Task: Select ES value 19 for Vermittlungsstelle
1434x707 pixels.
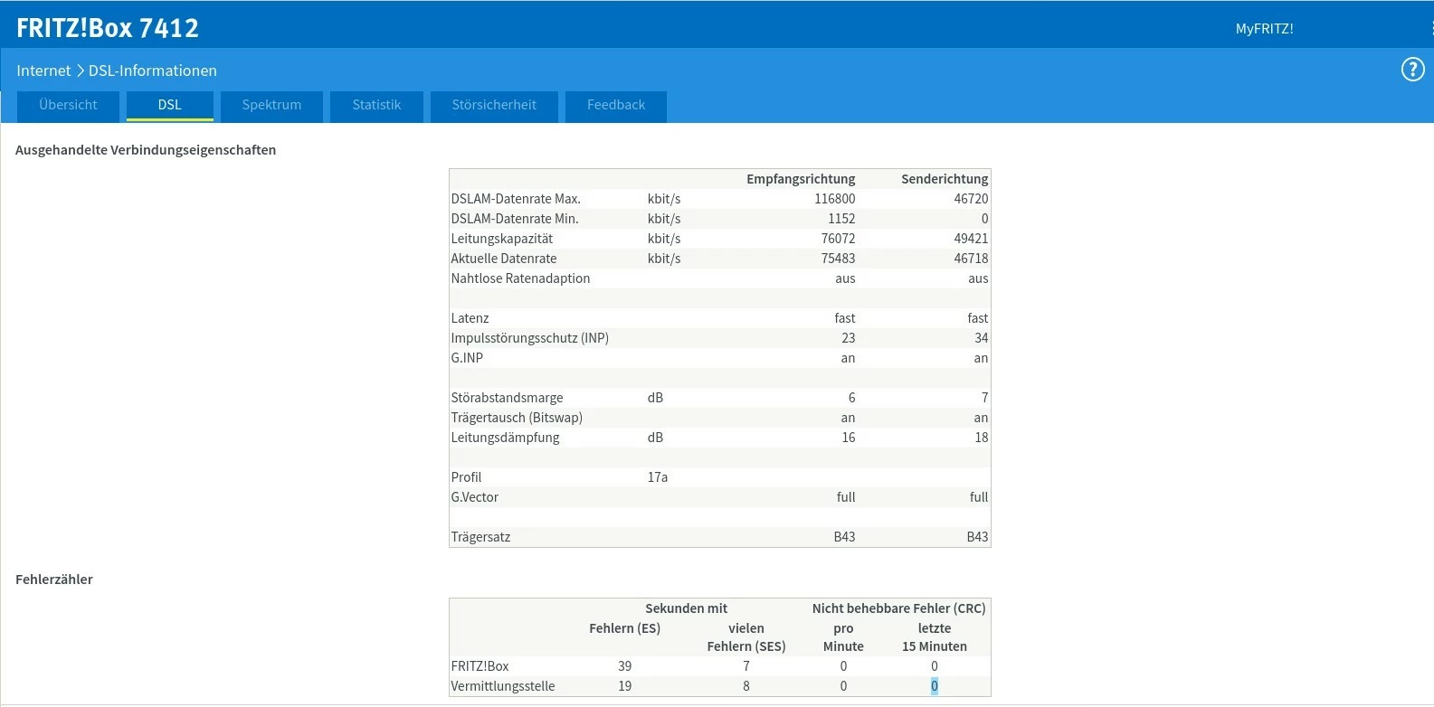Action: coord(624,686)
